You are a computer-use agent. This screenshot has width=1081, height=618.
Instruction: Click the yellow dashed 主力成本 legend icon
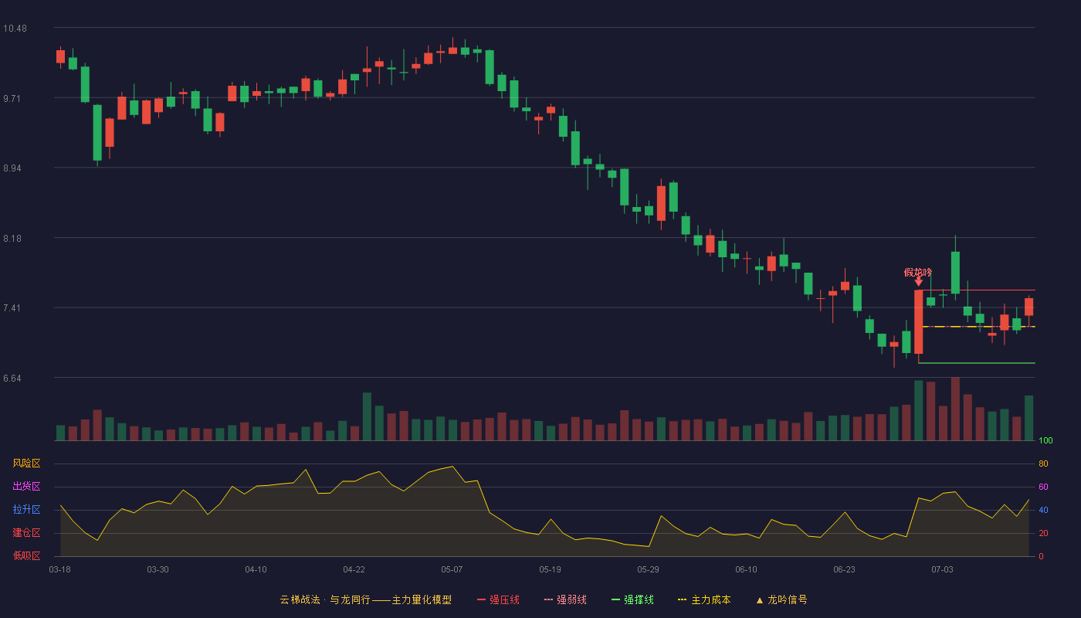pos(683,599)
